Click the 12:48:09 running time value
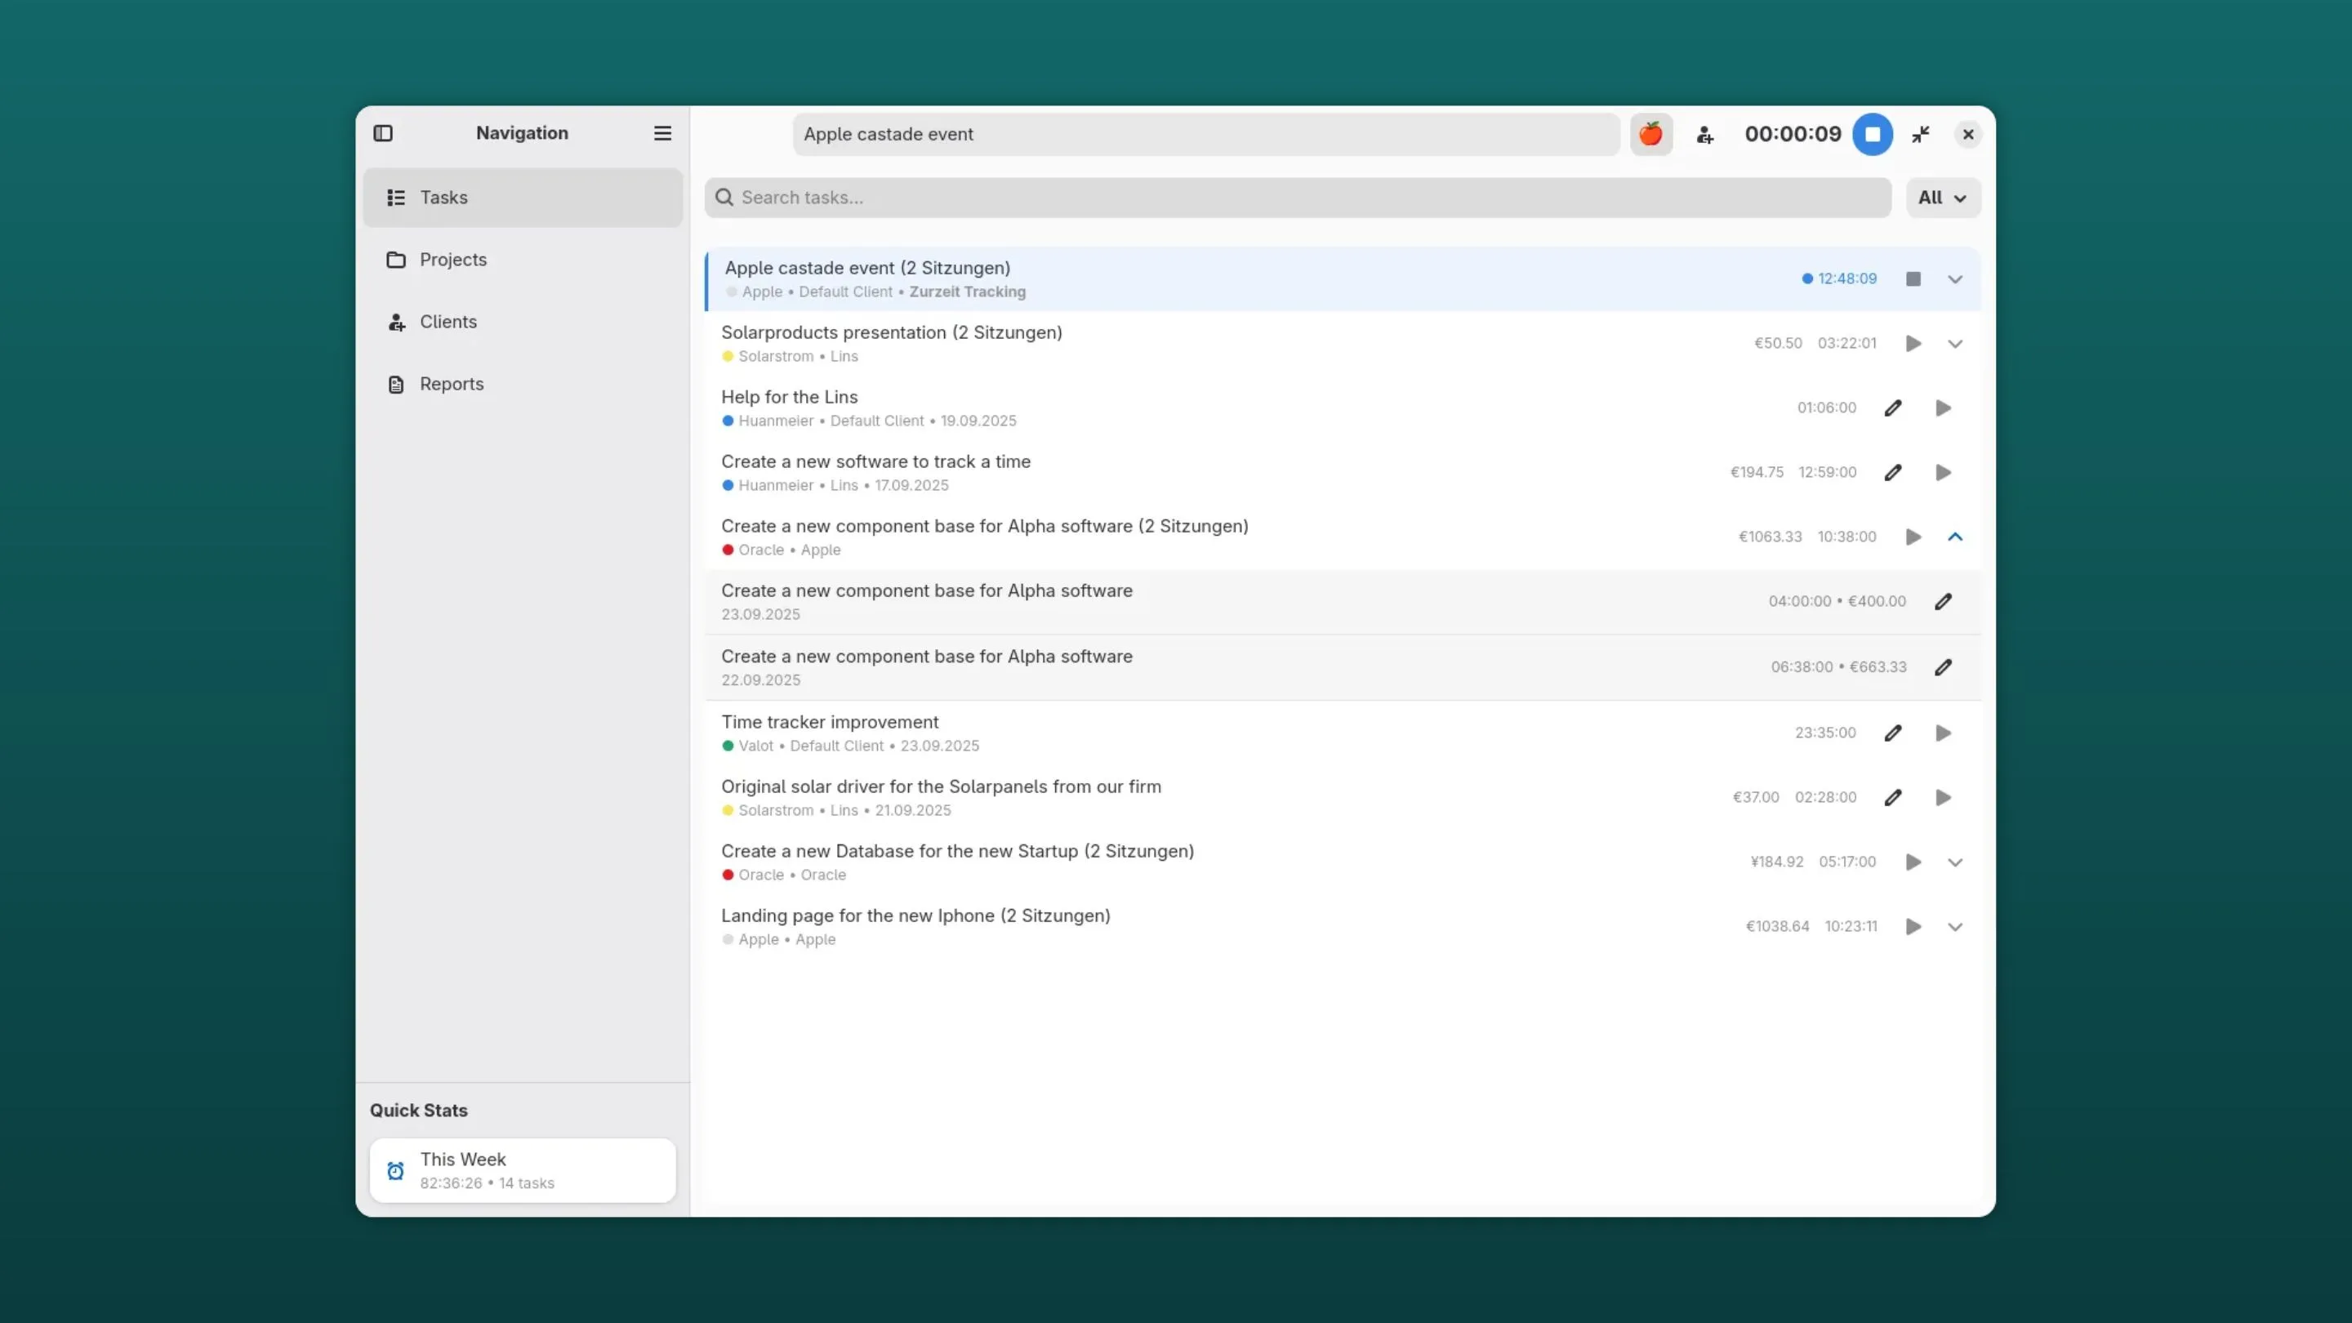Image resolution: width=2352 pixels, height=1323 pixels. click(x=1847, y=278)
